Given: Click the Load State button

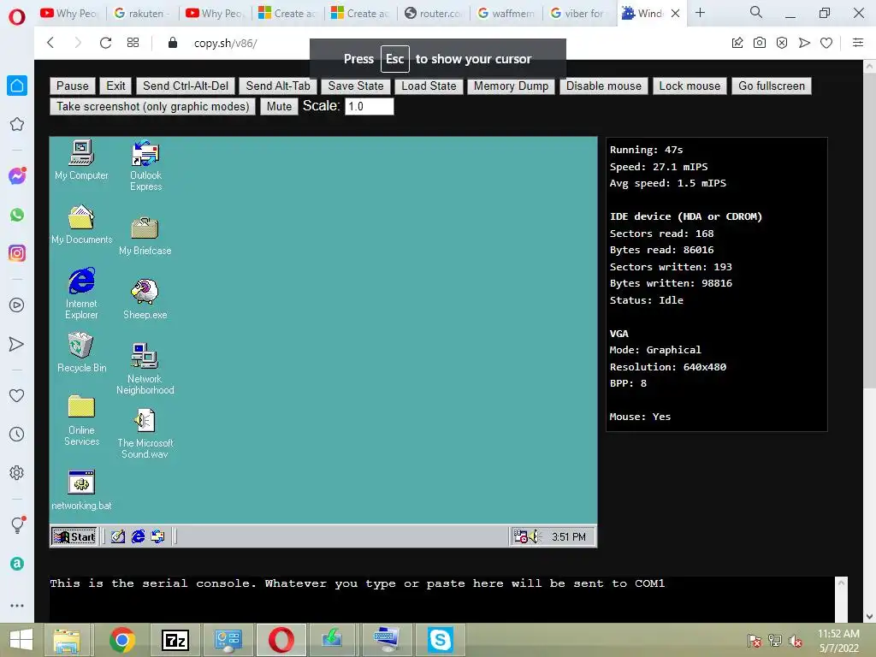Looking at the screenshot, I should 429,86.
